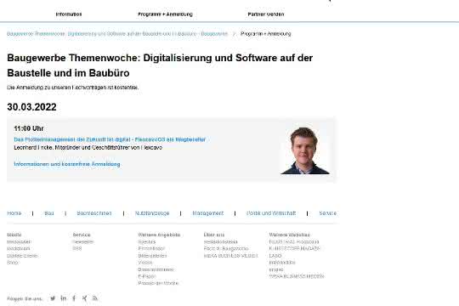The height and width of the screenshot is (306, 459).
Task: Go to Home in footer navigation
Action: pyautogui.click(x=14, y=213)
